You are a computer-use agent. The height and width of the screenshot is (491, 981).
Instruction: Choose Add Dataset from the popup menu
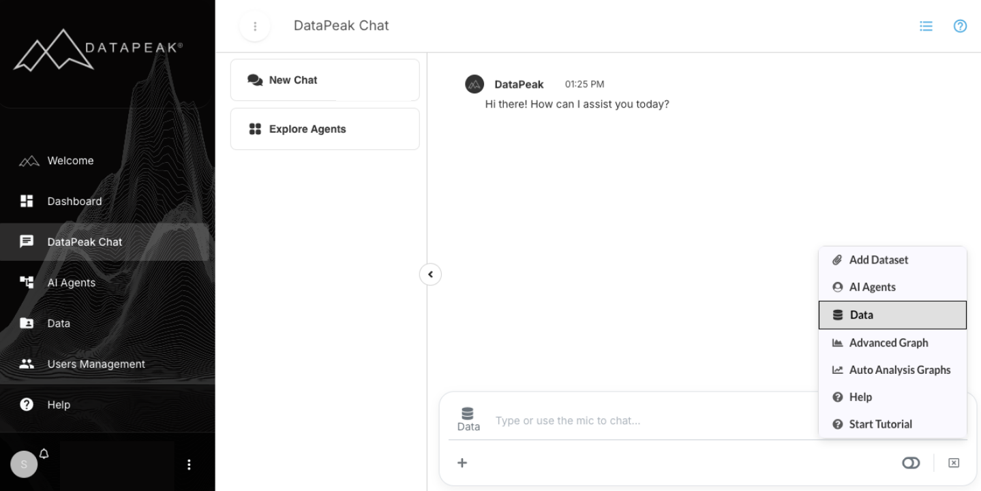click(x=878, y=259)
